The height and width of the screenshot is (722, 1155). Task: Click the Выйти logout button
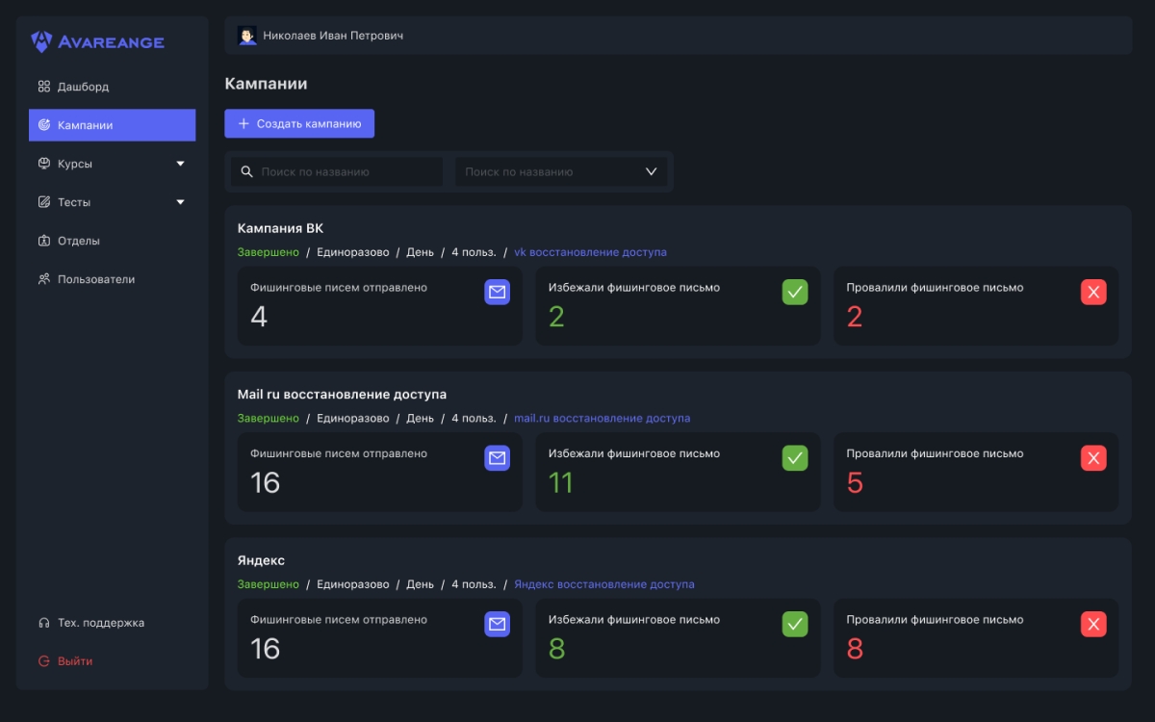pos(74,661)
